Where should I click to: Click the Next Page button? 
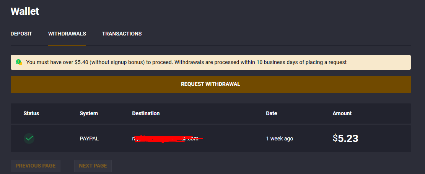coord(93,166)
